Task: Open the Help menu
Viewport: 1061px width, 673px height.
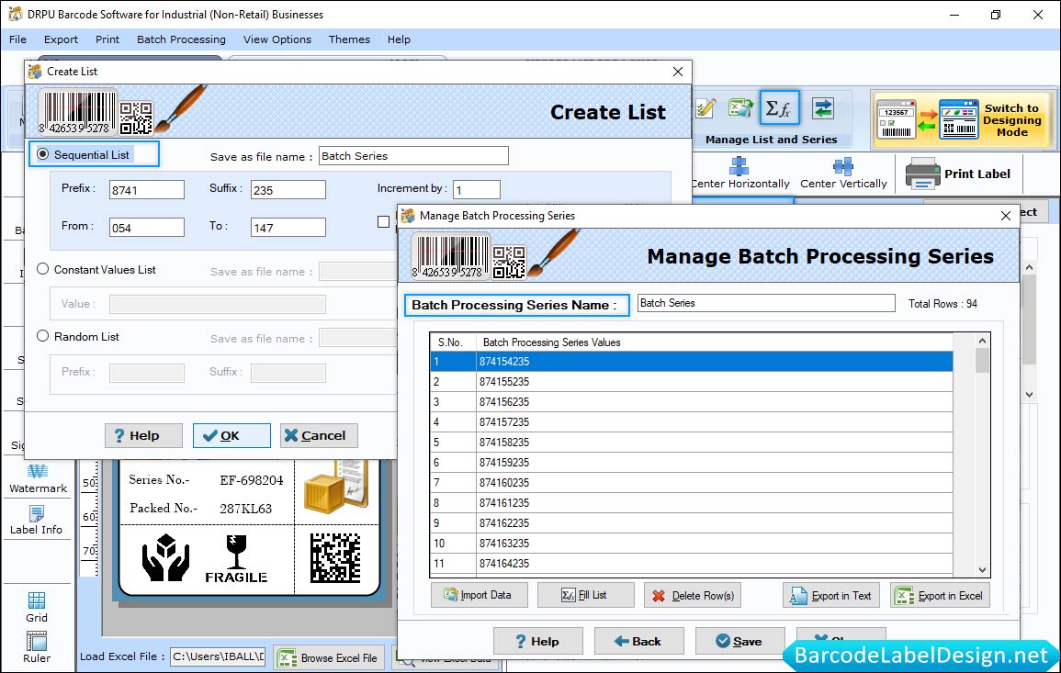Action: coord(399,39)
